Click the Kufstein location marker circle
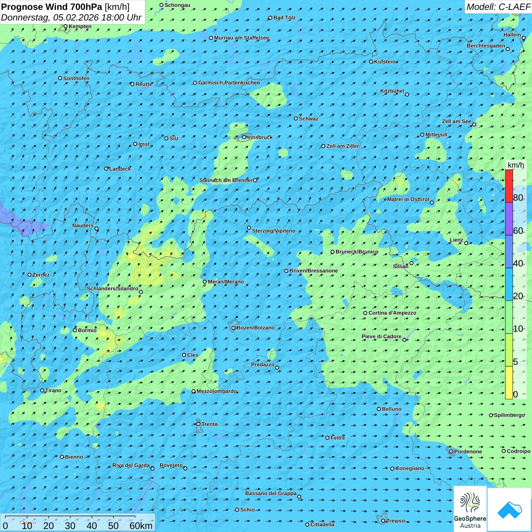The height and width of the screenshot is (532, 532). tap(371, 62)
